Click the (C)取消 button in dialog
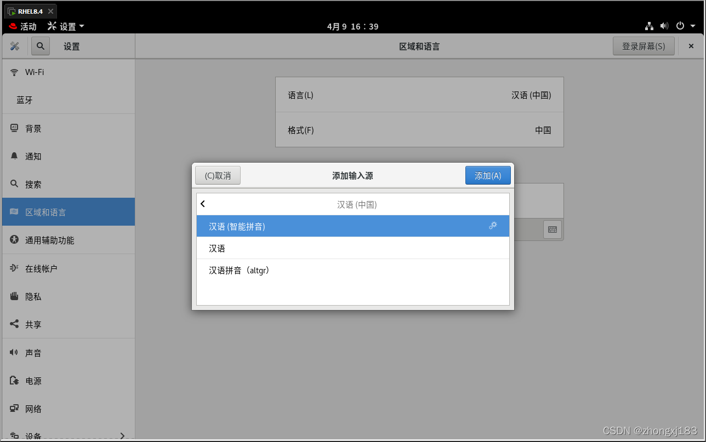The image size is (706, 442). point(218,175)
